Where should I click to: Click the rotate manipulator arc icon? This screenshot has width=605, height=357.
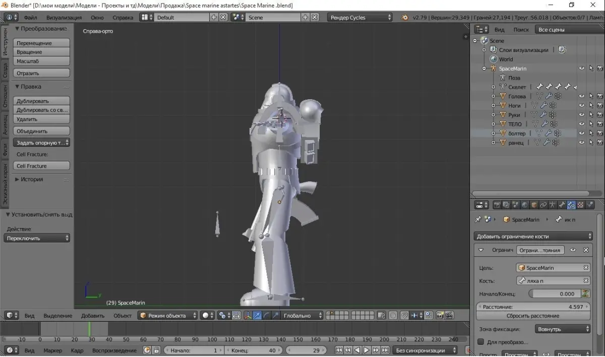click(266, 315)
